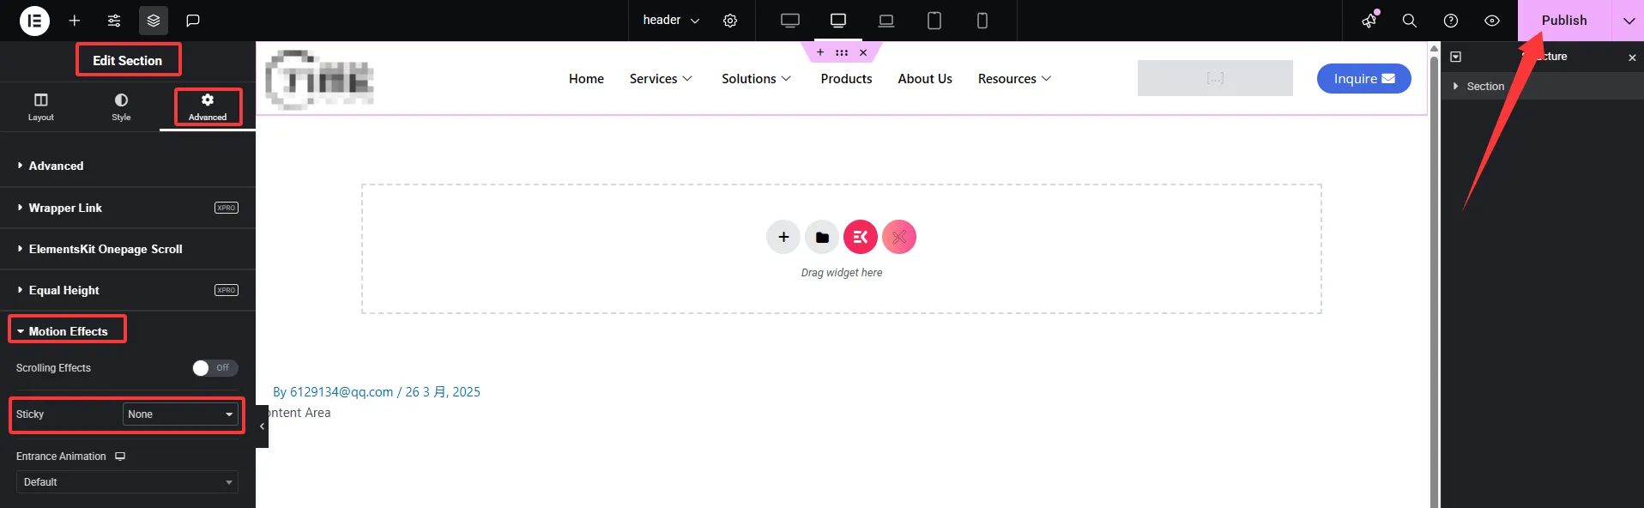Expand Section item in Structure panel
The image size is (1644, 508).
coord(1456,87)
